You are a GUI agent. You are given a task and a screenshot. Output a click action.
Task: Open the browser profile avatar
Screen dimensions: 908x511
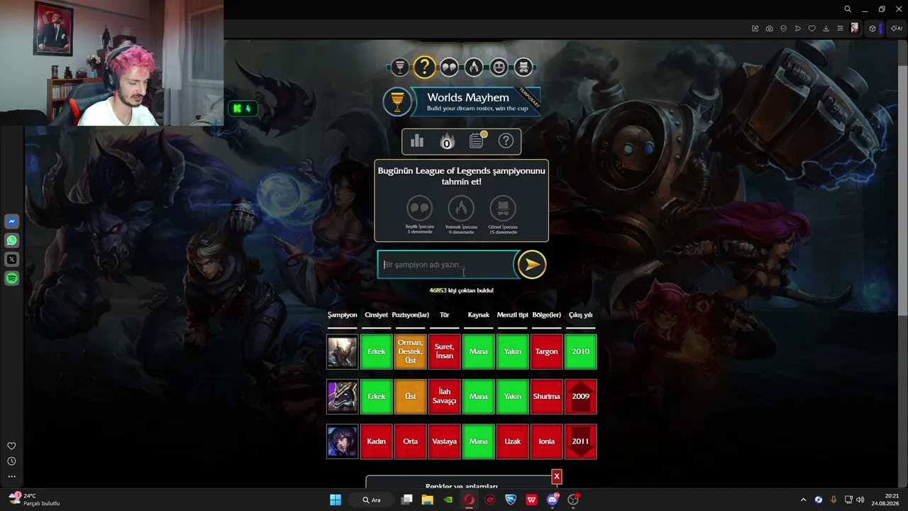[x=855, y=28]
